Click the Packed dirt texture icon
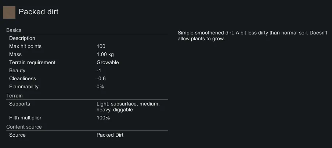The height and width of the screenshot is (148, 332). click(9, 12)
